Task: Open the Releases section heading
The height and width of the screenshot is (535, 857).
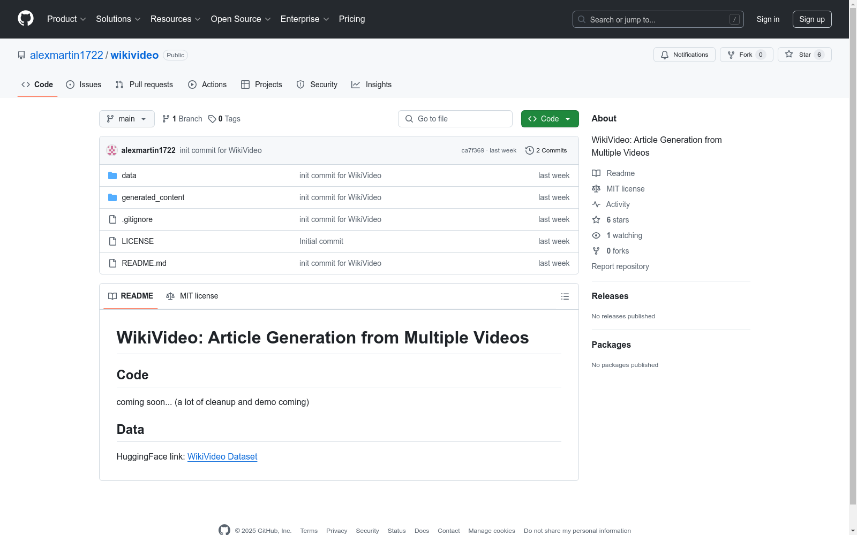Action: click(610, 296)
